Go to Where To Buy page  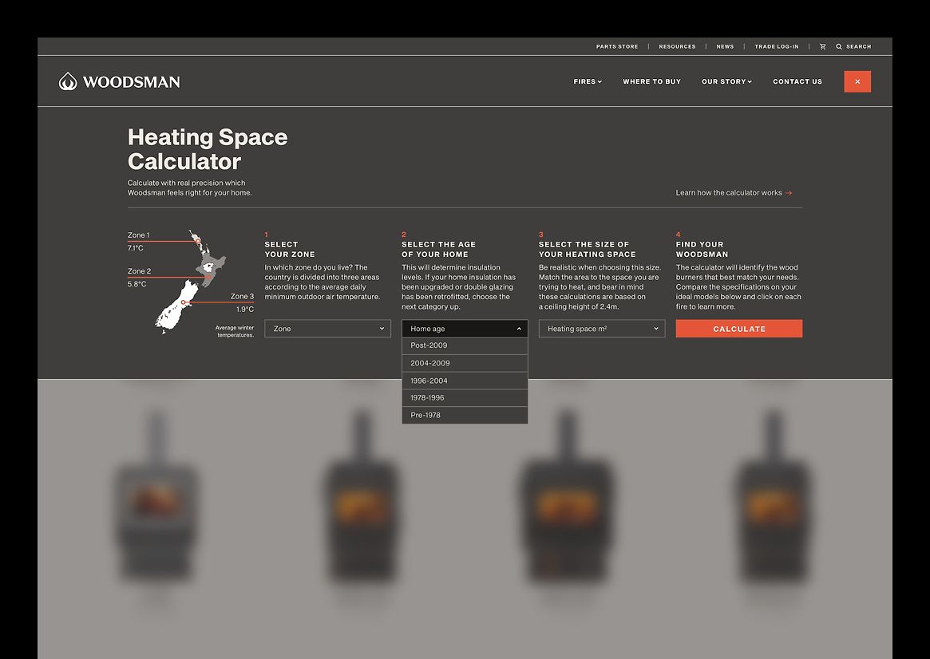pyautogui.click(x=651, y=81)
